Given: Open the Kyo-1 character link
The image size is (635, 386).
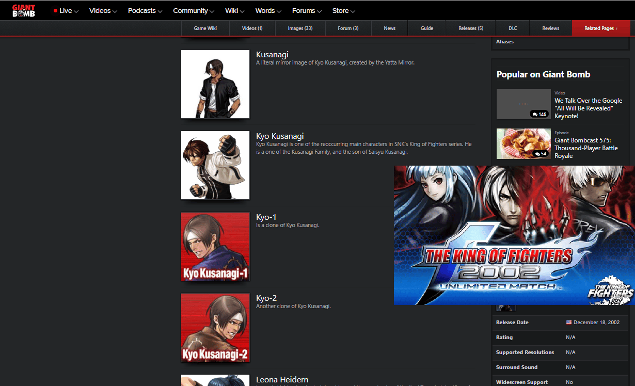Looking at the screenshot, I should coord(266,217).
